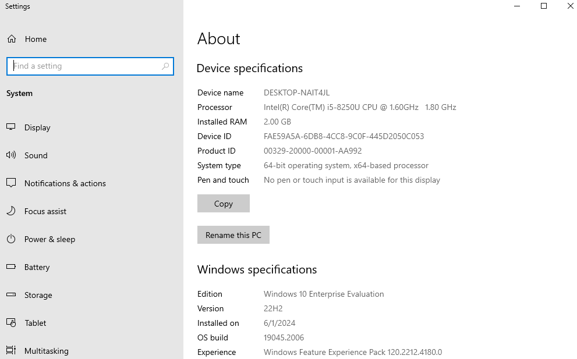Minimize the Settings window
Screen dimensions: 577x359
(x=517, y=6)
